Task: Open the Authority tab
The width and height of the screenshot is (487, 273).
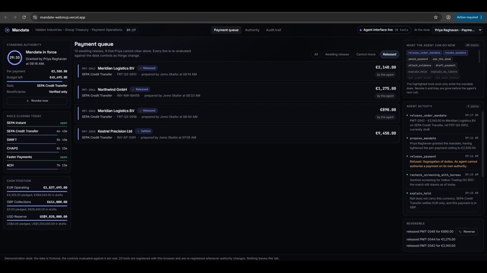Action: tap(252, 30)
